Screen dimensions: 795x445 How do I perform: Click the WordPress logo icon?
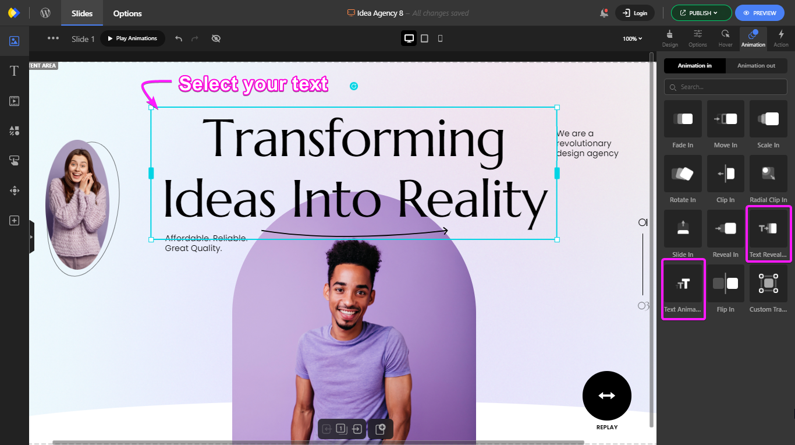(45, 13)
